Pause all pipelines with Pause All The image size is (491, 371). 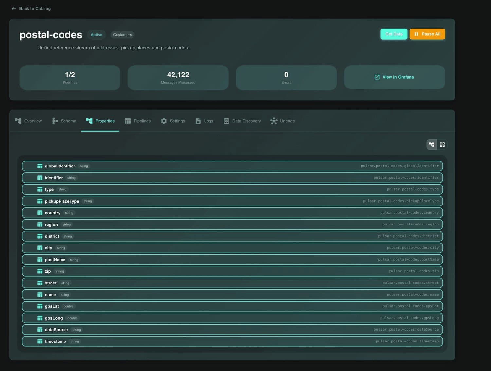click(x=427, y=34)
